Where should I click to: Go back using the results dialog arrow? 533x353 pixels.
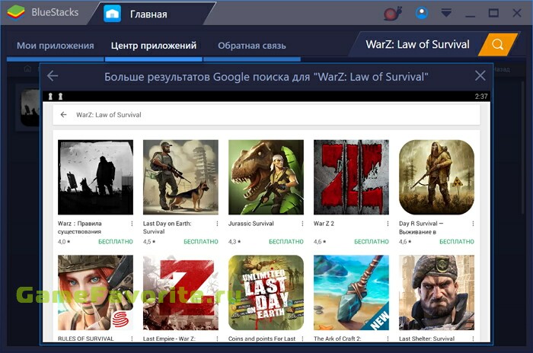pyautogui.click(x=53, y=76)
